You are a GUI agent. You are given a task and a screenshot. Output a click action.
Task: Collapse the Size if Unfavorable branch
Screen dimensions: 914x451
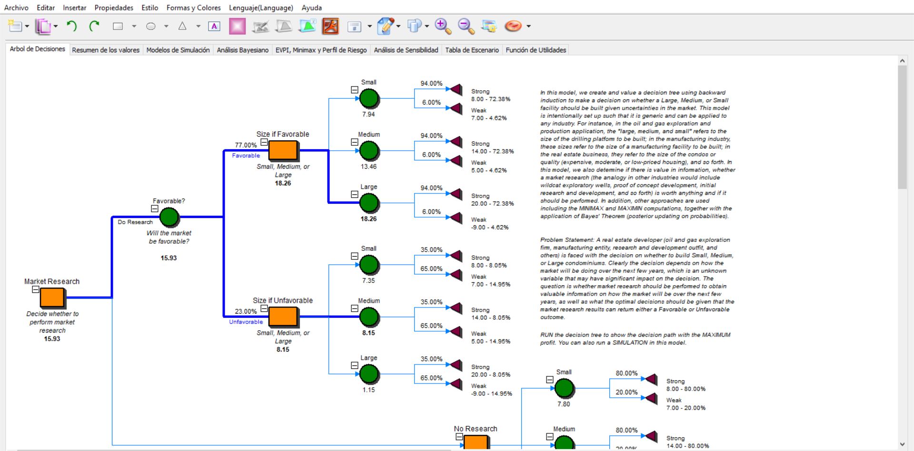click(x=264, y=308)
